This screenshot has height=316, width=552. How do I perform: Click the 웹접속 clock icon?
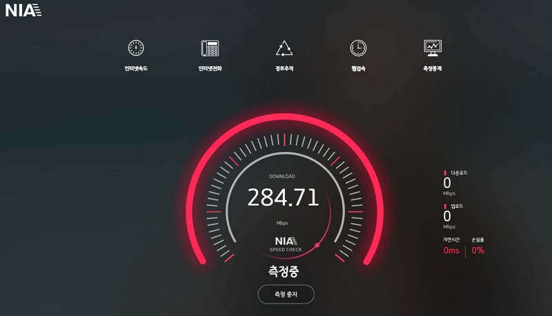click(358, 48)
